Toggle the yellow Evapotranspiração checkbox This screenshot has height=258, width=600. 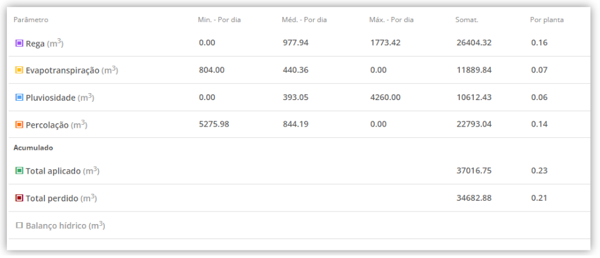pyautogui.click(x=19, y=70)
